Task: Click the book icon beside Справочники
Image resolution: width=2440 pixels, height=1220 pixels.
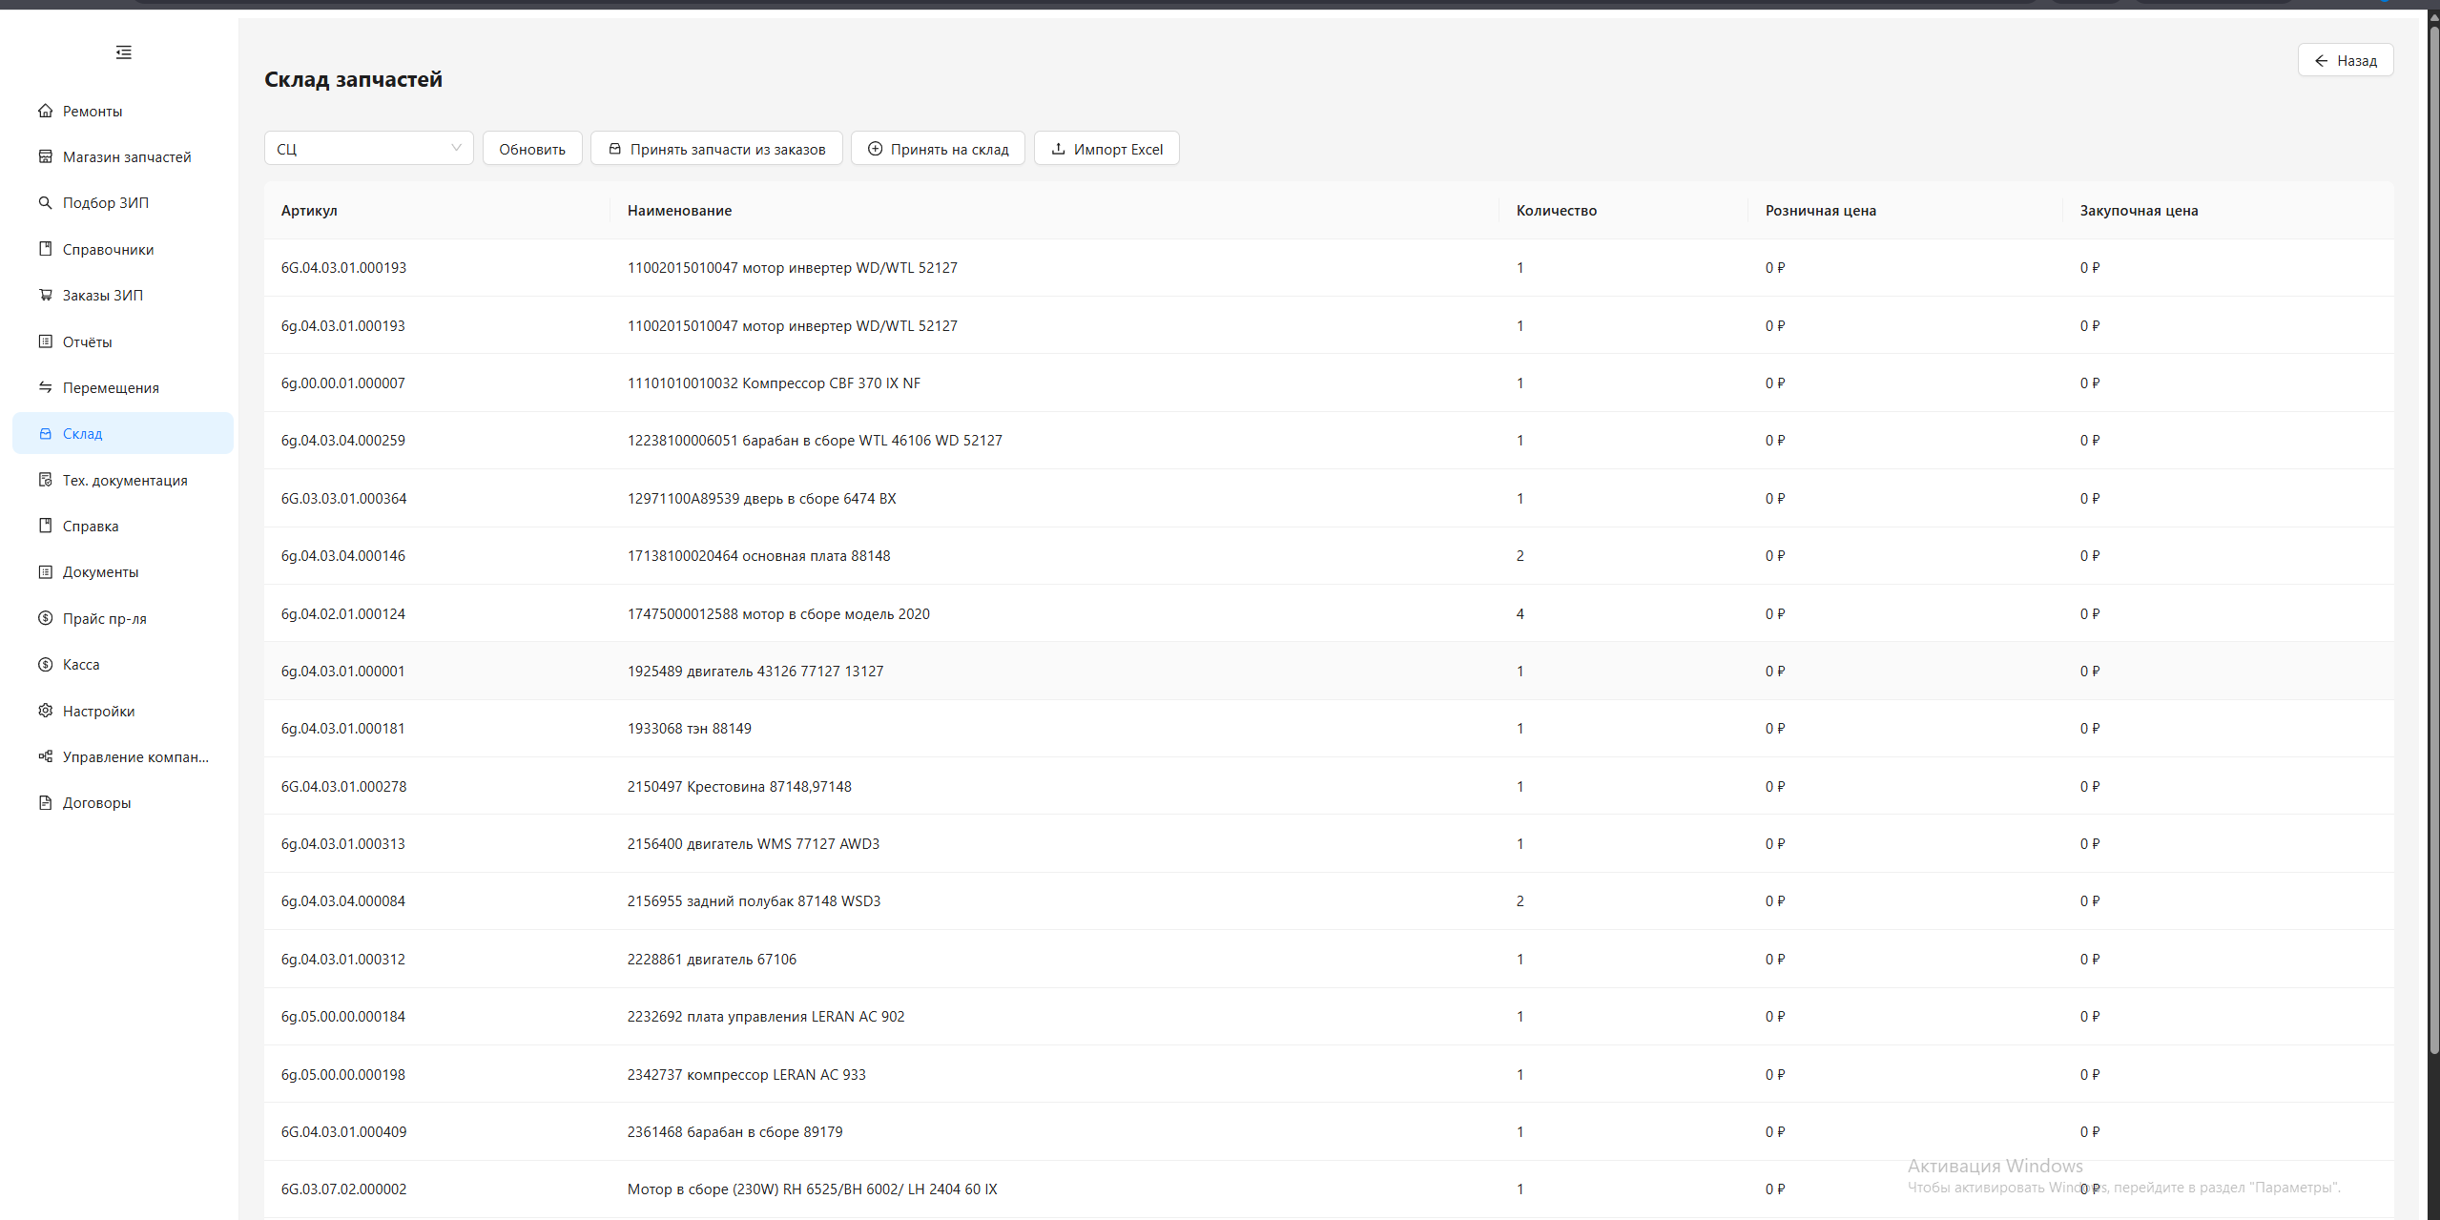Action: point(45,249)
